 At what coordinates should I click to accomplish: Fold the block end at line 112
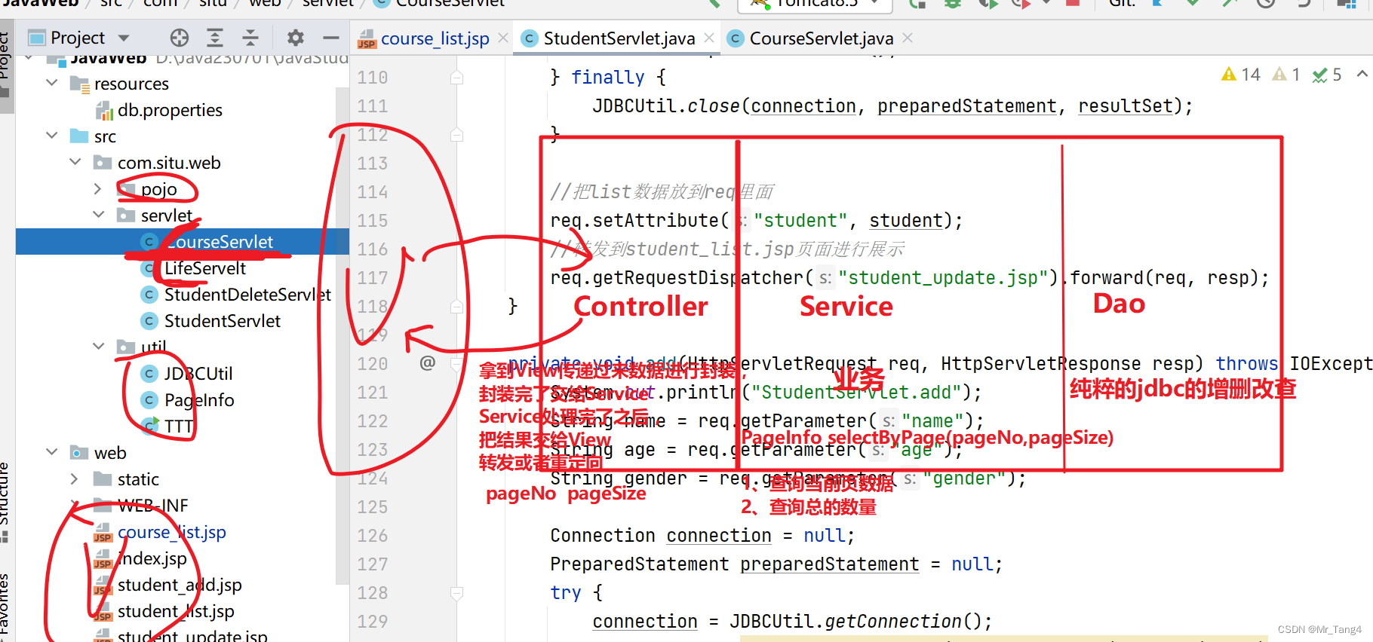pyautogui.click(x=456, y=134)
